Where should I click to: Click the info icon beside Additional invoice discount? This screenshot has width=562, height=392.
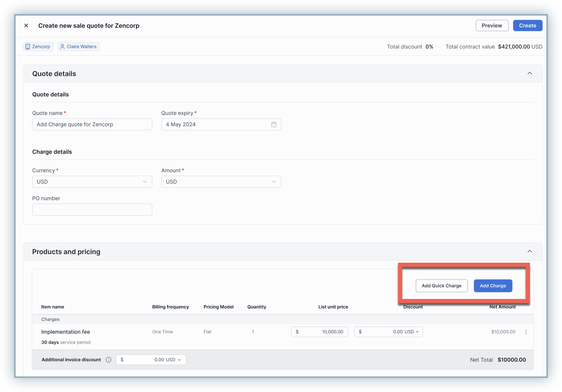108,360
